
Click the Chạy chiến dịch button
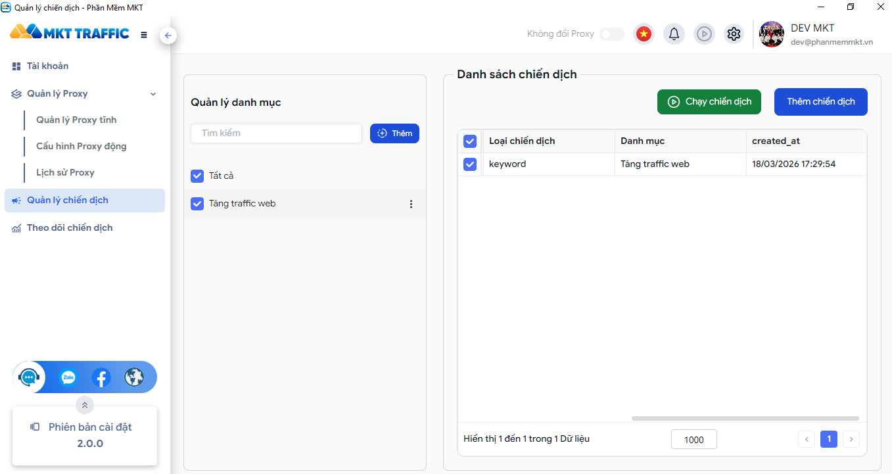(709, 102)
